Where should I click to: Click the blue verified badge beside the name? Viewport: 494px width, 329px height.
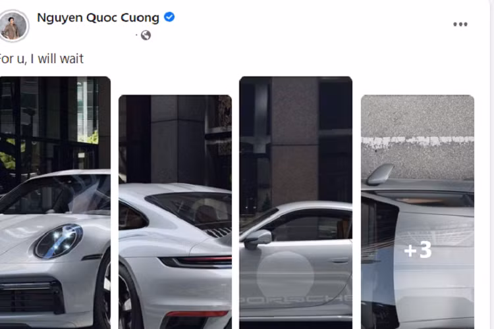point(169,17)
